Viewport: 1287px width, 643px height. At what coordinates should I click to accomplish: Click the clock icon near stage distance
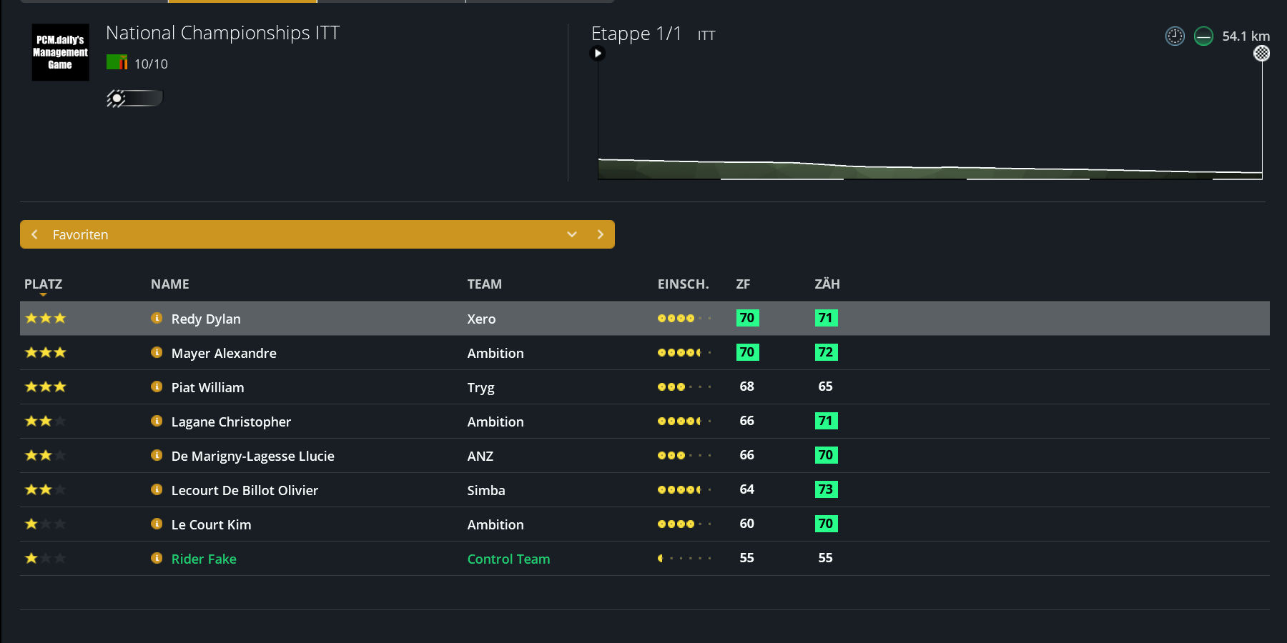[1175, 36]
